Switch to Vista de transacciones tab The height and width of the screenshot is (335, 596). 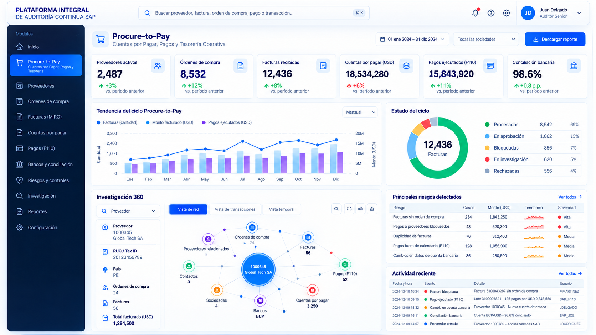click(235, 209)
